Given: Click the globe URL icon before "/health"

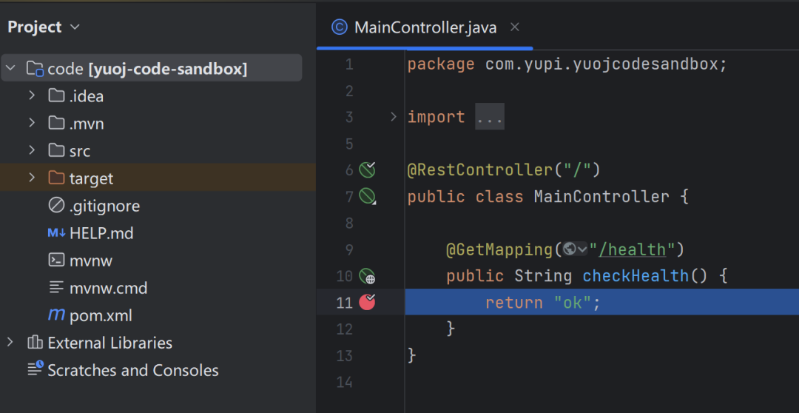Looking at the screenshot, I should pyautogui.click(x=570, y=249).
